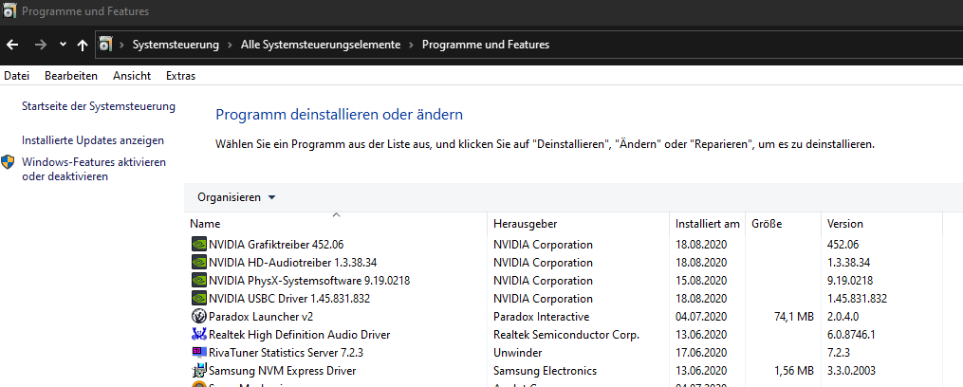
Task: Click publisher Realtek Semiconductor Corp. cell
Action: (566, 335)
